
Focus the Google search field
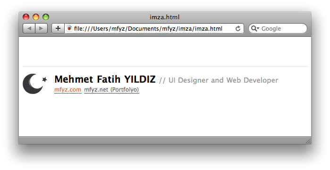278,28
